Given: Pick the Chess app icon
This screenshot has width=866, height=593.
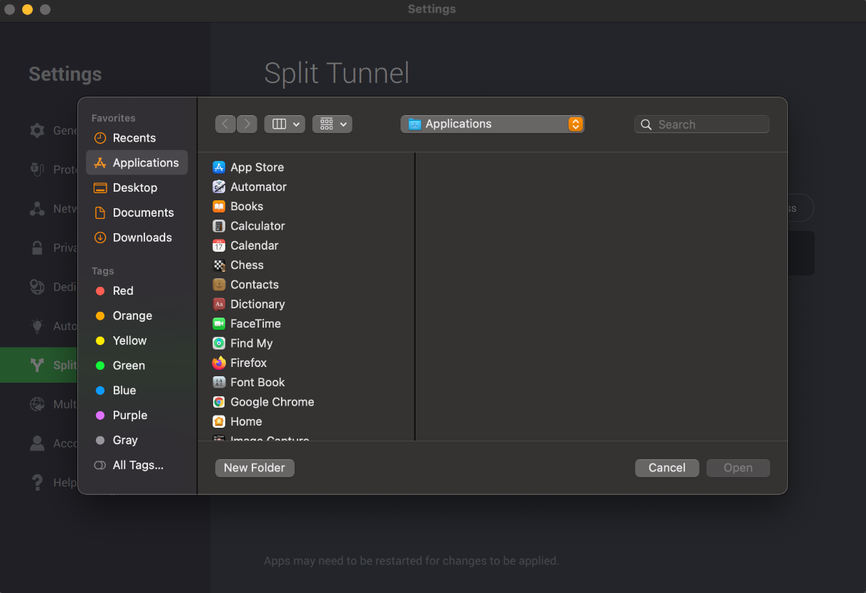Looking at the screenshot, I should click(219, 265).
